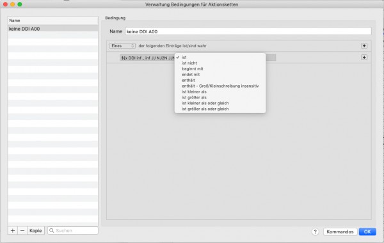Select the checked 'ist' menu option
Viewport: 384px width, 243px height.
tap(220, 58)
